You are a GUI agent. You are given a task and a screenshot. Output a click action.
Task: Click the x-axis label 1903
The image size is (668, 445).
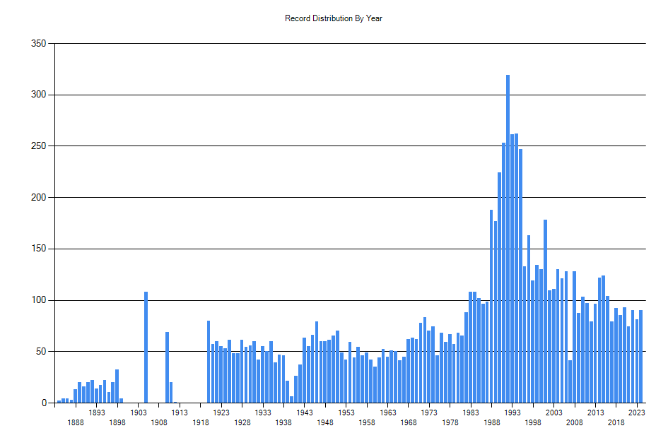click(139, 413)
